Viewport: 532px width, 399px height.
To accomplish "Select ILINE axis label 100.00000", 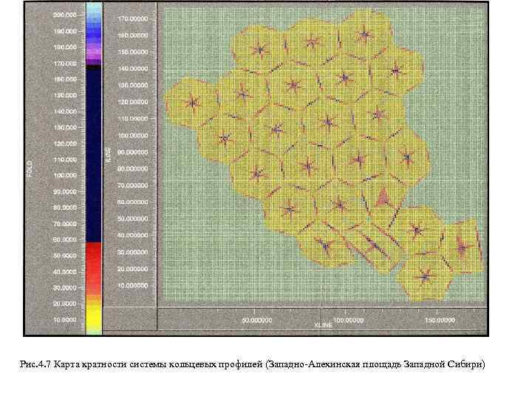I will click(133, 135).
